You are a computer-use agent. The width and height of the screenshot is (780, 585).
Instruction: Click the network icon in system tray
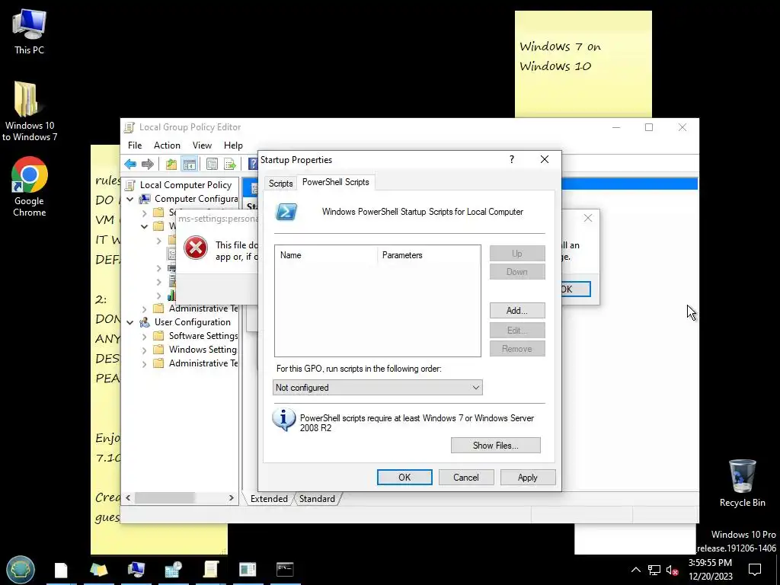tap(654, 570)
